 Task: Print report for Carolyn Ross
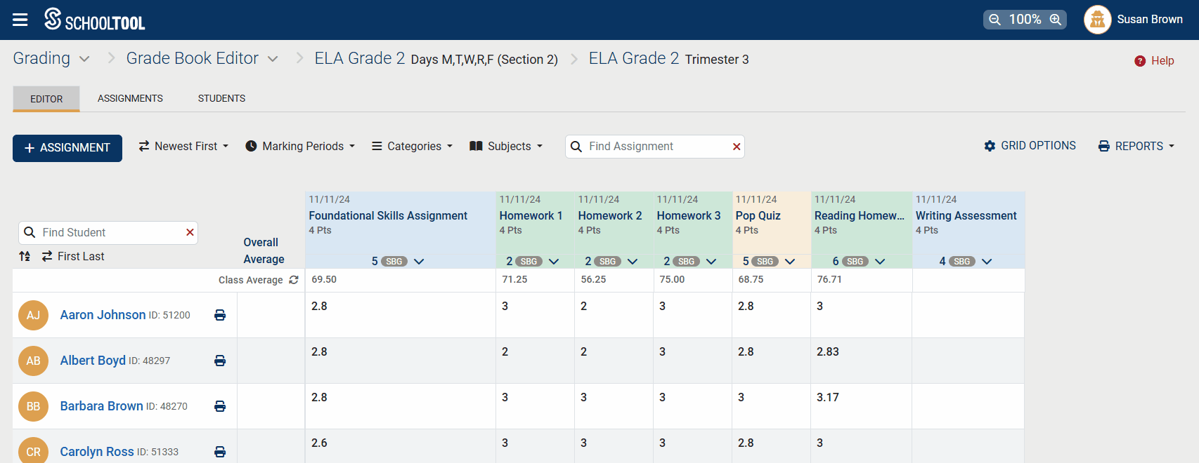click(220, 452)
